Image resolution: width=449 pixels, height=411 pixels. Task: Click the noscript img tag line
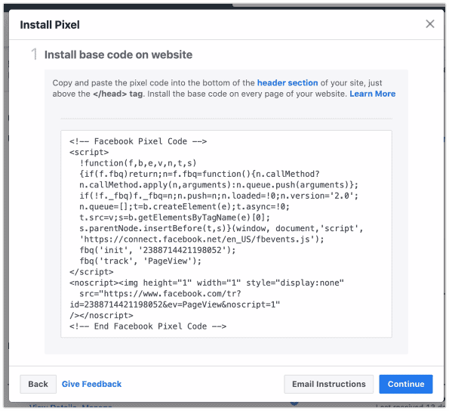207,283
